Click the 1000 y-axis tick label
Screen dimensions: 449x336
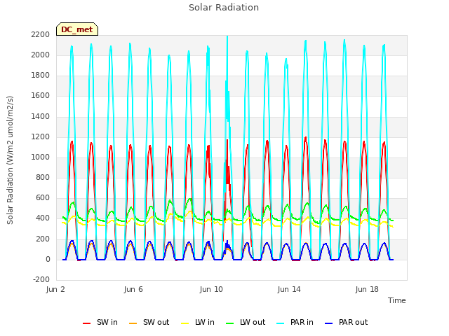click(x=41, y=157)
